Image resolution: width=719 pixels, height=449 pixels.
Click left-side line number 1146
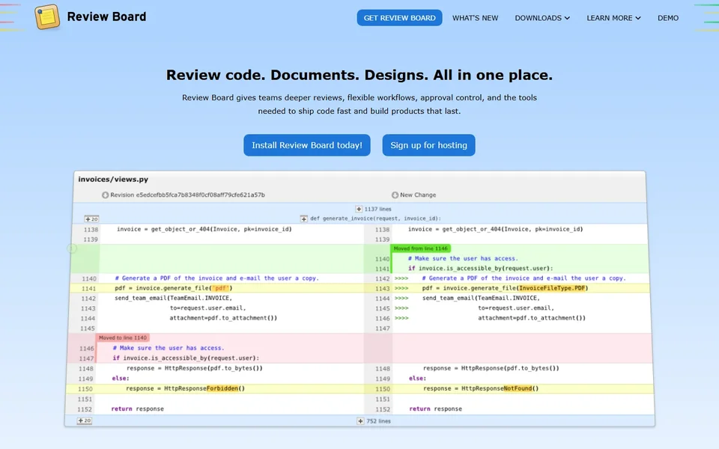[x=87, y=349]
